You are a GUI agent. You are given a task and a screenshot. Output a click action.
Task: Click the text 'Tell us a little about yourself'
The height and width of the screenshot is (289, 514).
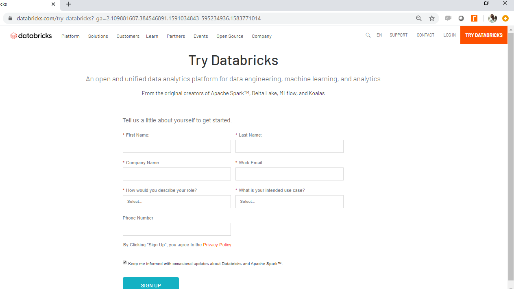tap(177, 120)
